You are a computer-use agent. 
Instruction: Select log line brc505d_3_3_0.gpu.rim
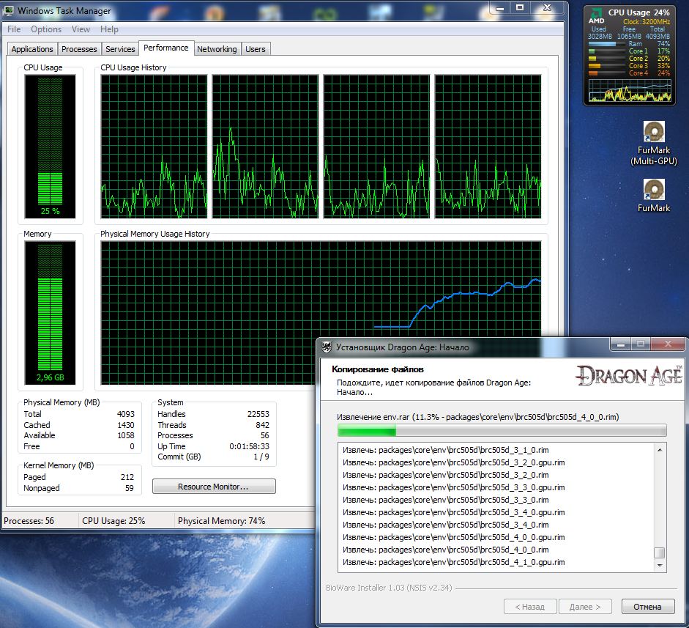[x=453, y=487]
